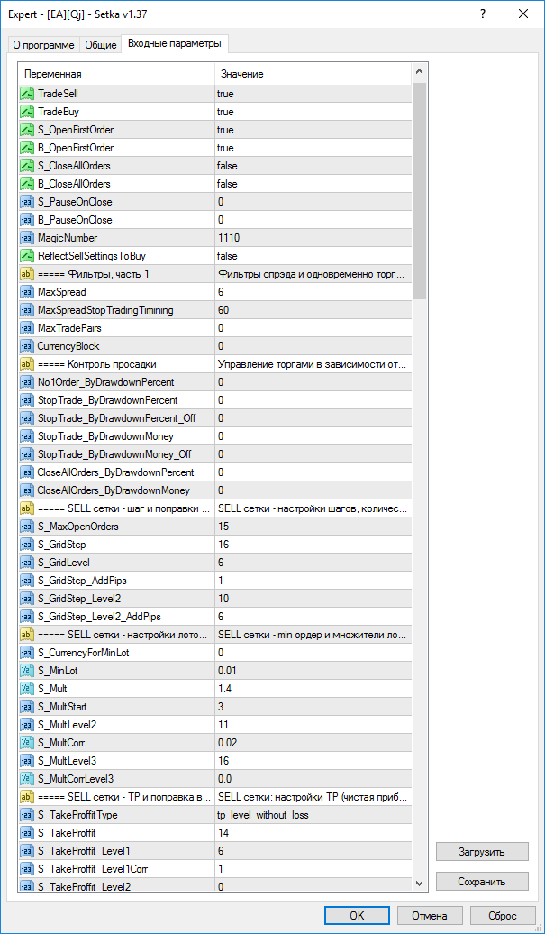The image size is (545, 934).
Task: Click the S_TakeProffit_Level1 integer icon
Action: (x=27, y=851)
